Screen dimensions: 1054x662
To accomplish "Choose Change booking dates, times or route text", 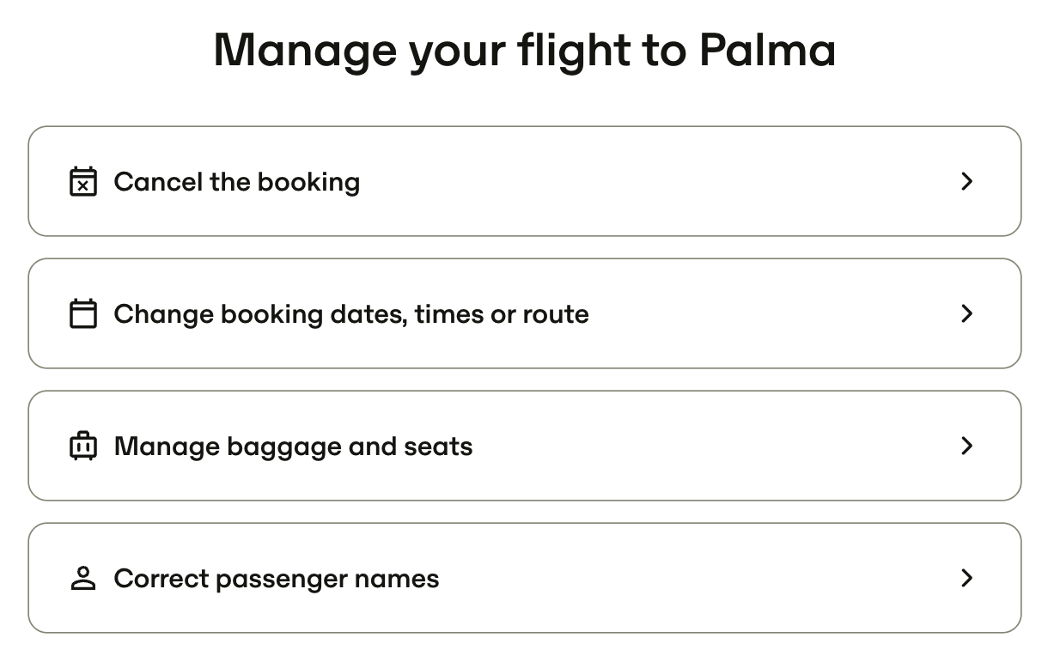I will pyautogui.click(x=351, y=314).
